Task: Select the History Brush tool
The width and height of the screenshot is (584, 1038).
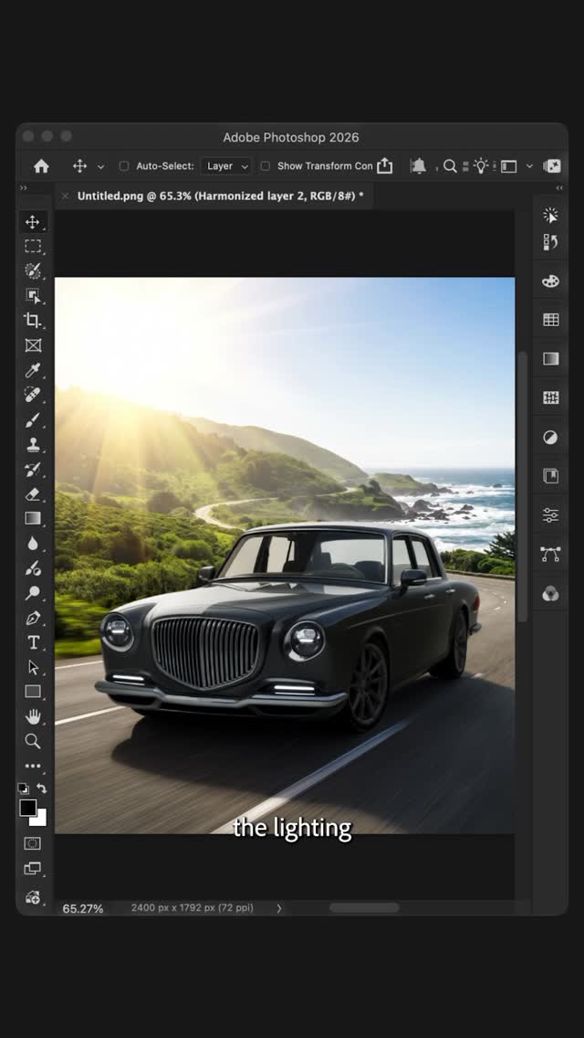Action: (x=33, y=470)
